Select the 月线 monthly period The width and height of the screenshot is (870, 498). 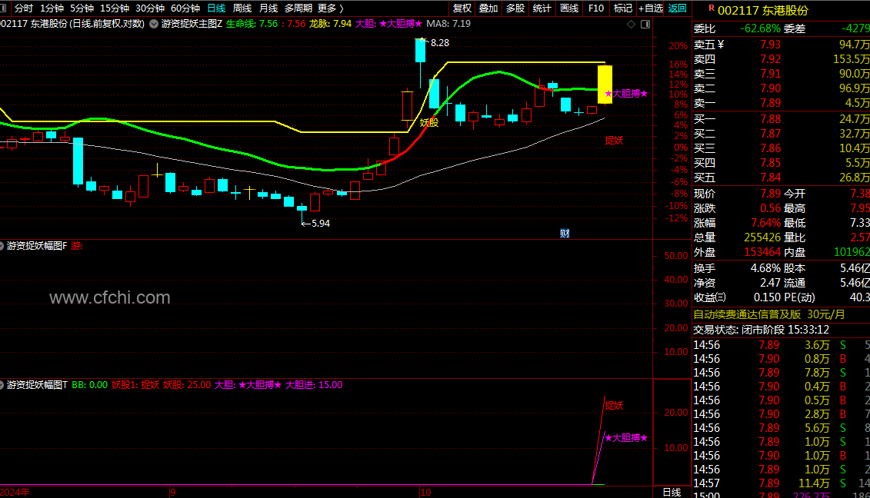pyautogui.click(x=268, y=8)
